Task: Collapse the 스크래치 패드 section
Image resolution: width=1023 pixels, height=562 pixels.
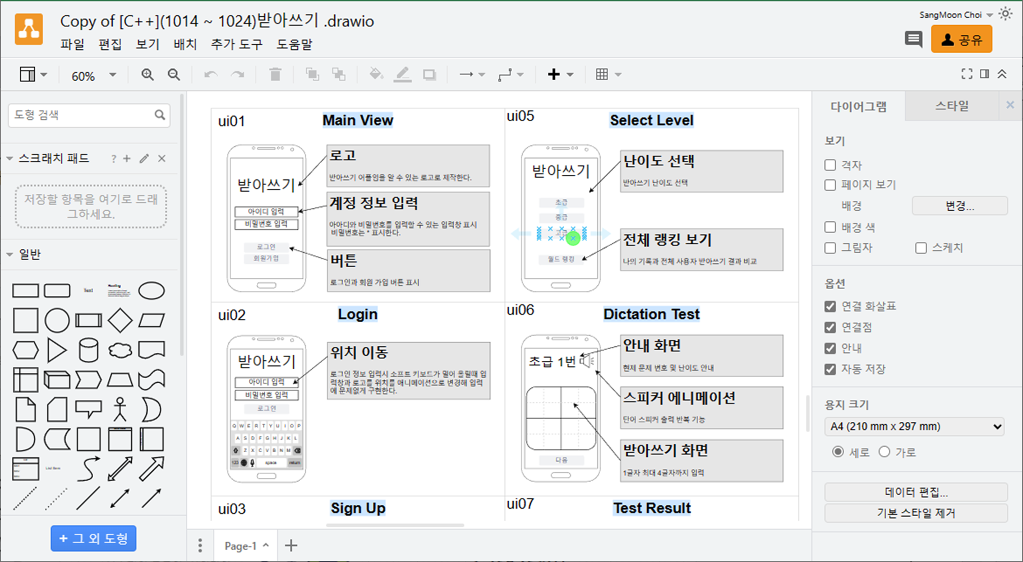Action: tap(10, 159)
